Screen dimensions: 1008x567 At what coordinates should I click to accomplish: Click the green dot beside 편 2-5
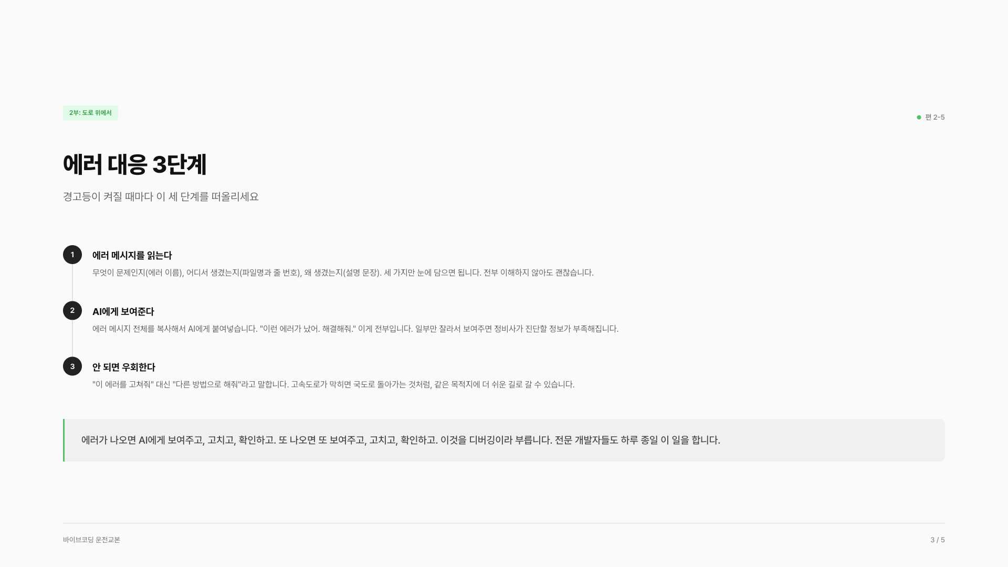919,118
